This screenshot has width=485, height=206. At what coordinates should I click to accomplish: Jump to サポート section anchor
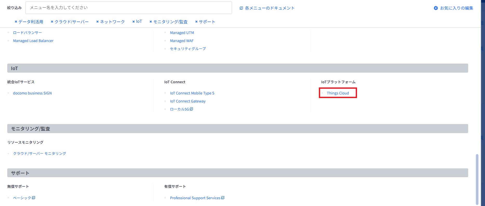pos(205,22)
